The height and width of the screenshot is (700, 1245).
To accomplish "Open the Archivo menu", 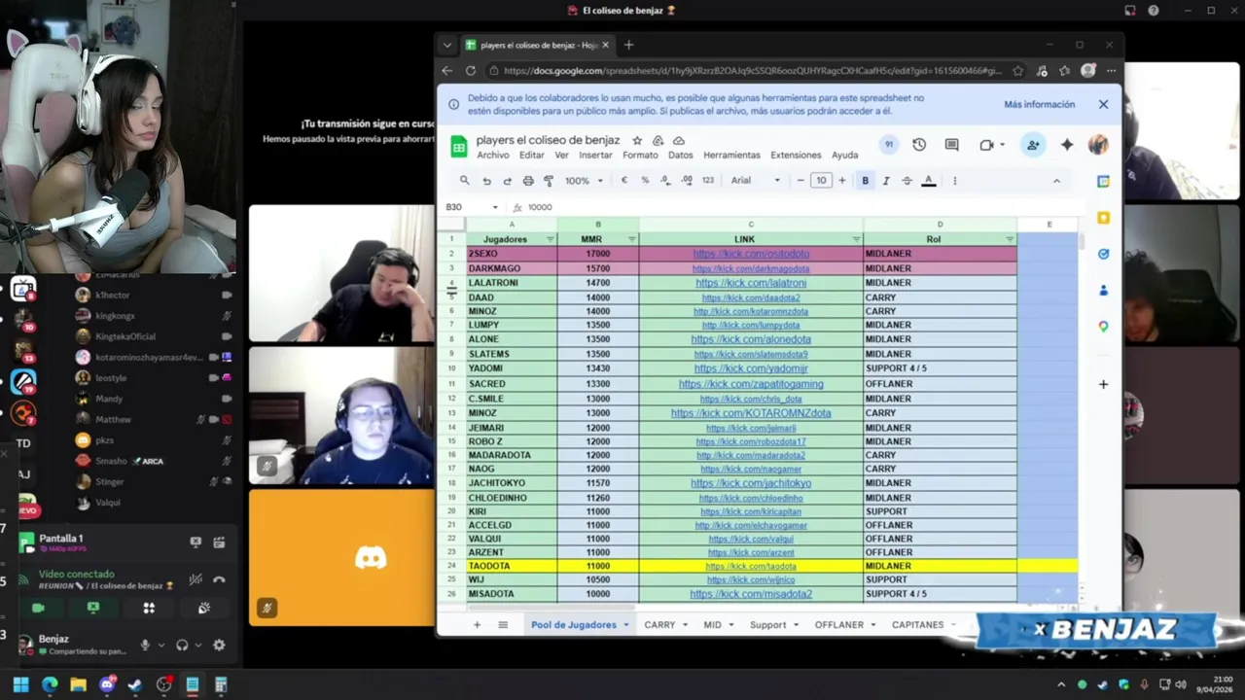I will click(x=493, y=156).
